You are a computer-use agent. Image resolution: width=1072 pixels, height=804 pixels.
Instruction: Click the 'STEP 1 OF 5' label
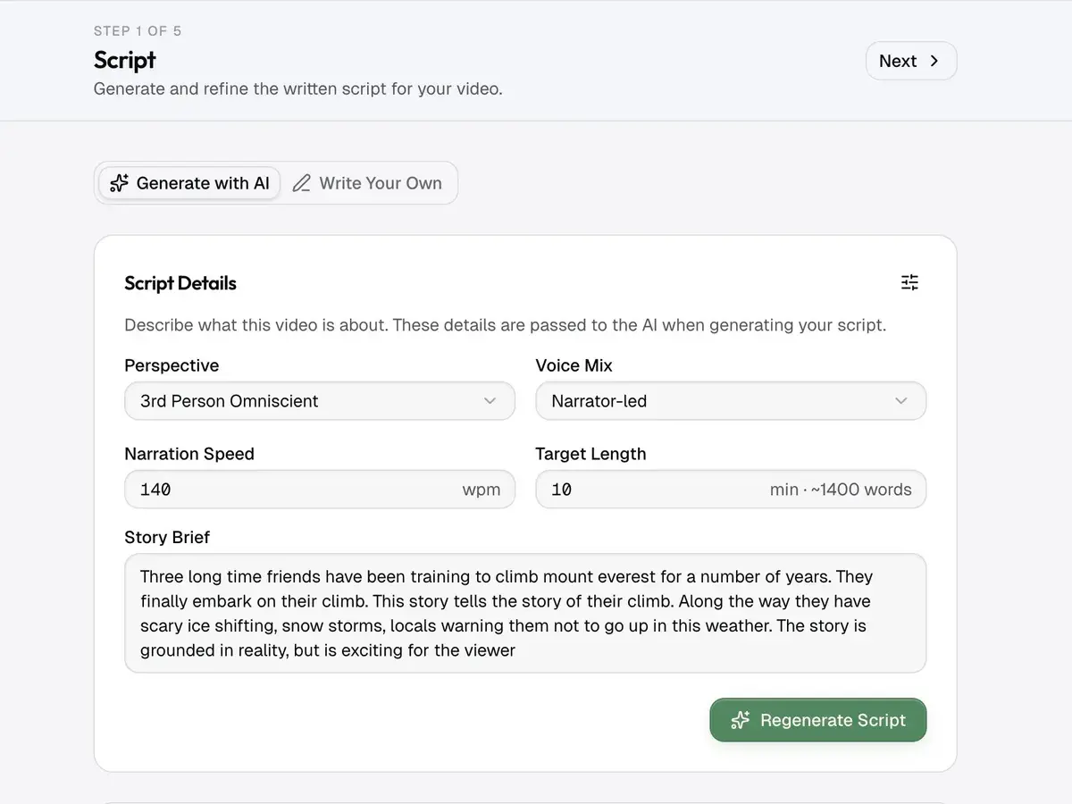click(138, 31)
